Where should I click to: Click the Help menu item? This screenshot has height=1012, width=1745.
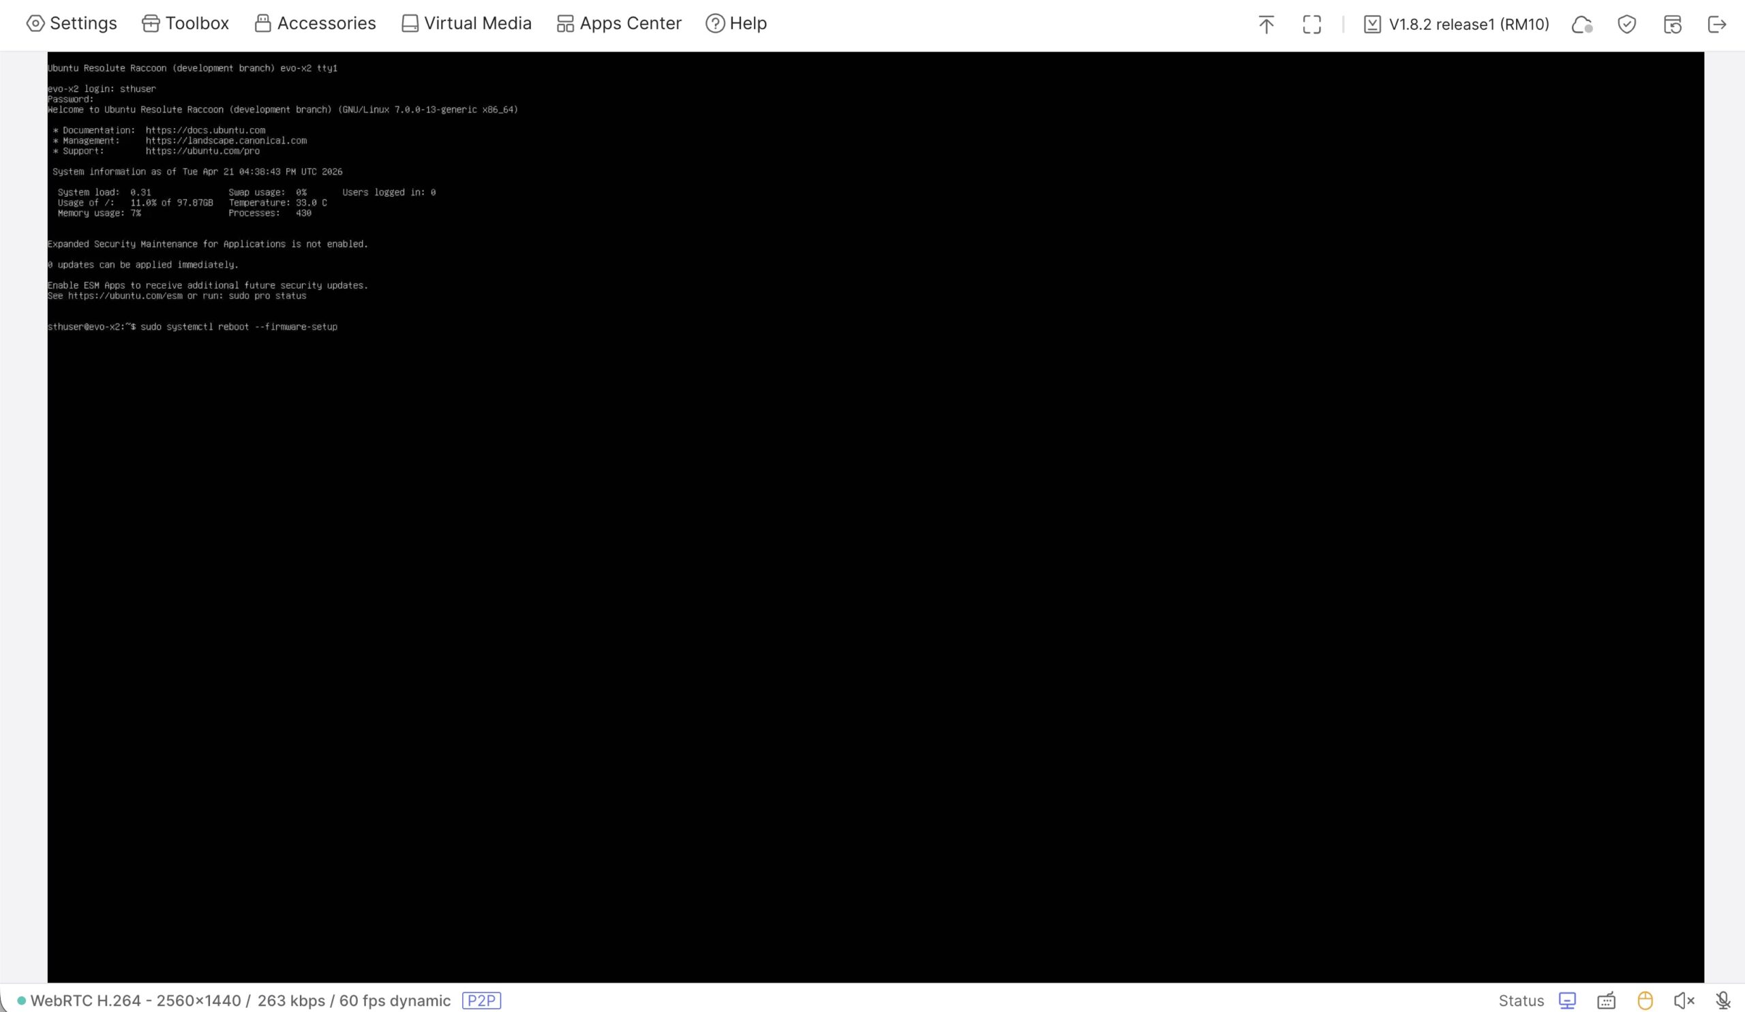coord(736,24)
